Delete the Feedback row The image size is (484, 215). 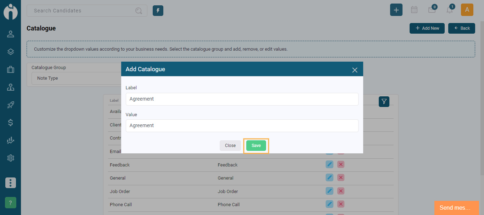[x=341, y=164]
